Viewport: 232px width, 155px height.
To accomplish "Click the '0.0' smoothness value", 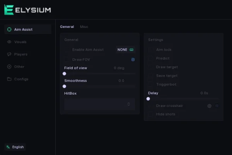I will point(121,81).
